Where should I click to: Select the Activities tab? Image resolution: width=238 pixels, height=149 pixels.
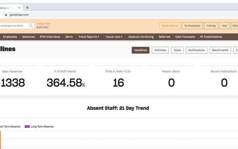160,50
